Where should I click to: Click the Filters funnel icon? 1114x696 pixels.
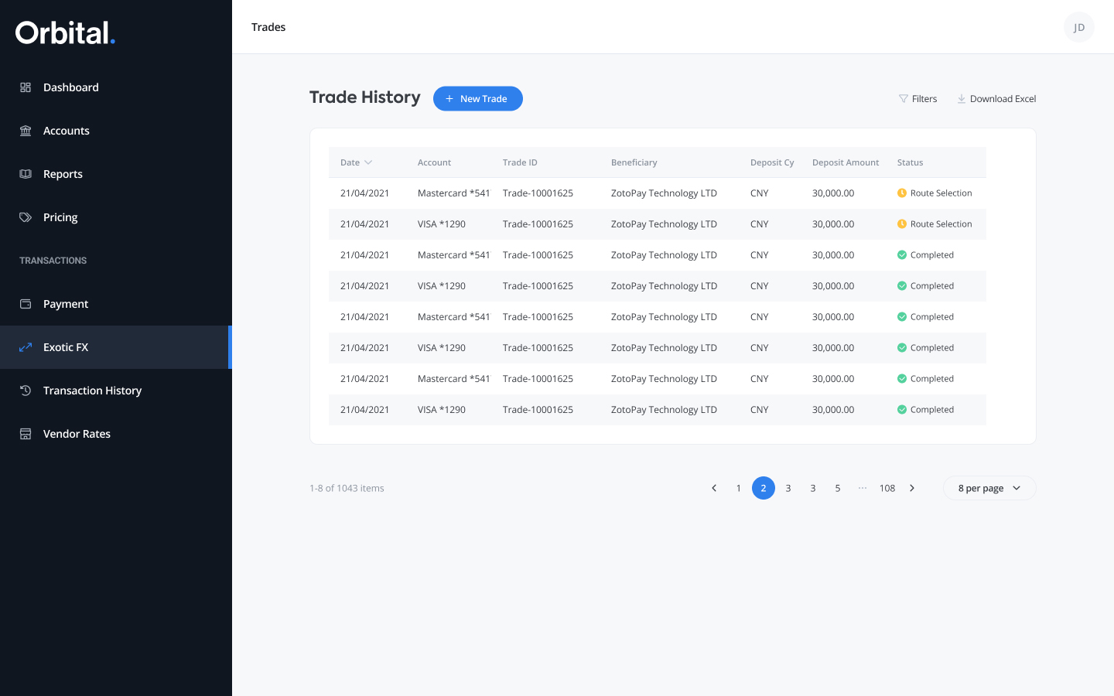pos(903,99)
